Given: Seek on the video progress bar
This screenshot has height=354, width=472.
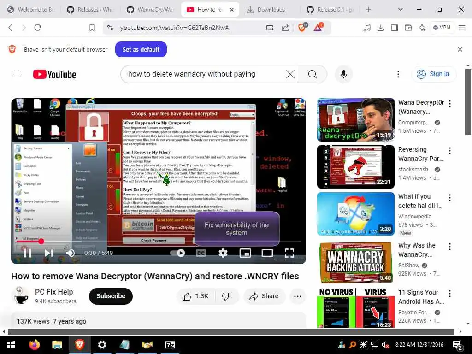Looking at the screenshot, I should coord(159,241).
